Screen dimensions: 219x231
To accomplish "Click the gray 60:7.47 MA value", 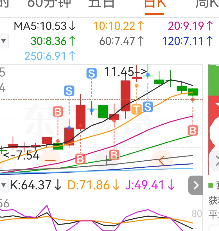I will [121, 41].
